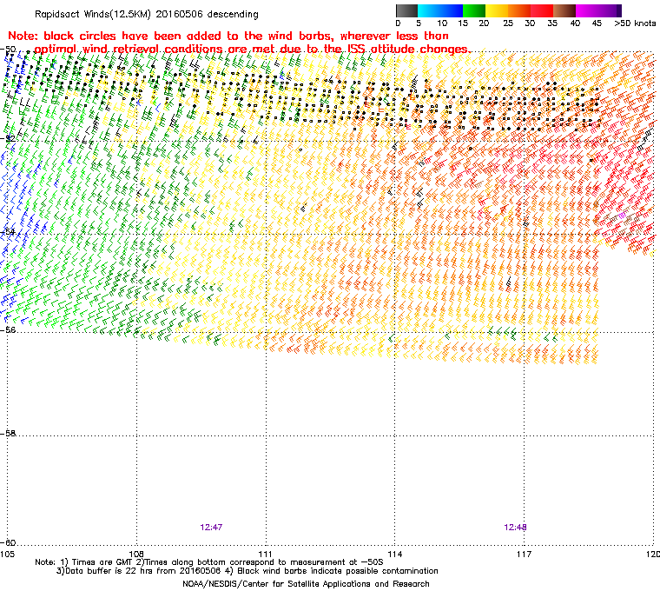Click the blue 10-15 knots legend segment
The image size is (660, 598).
(x=452, y=10)
